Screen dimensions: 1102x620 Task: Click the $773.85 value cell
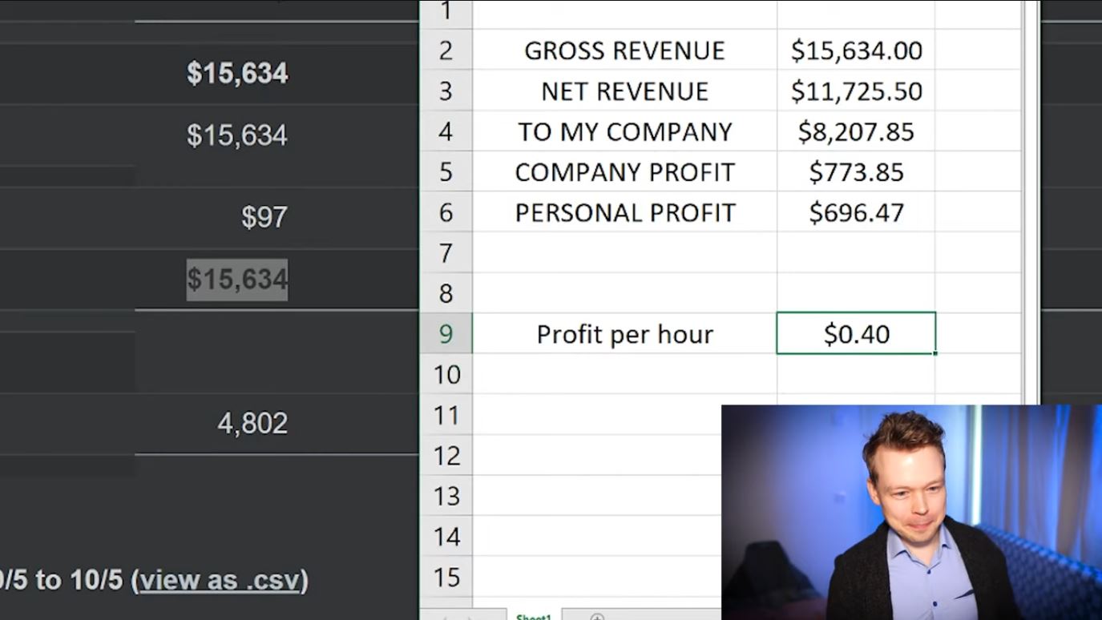[856, 172]
